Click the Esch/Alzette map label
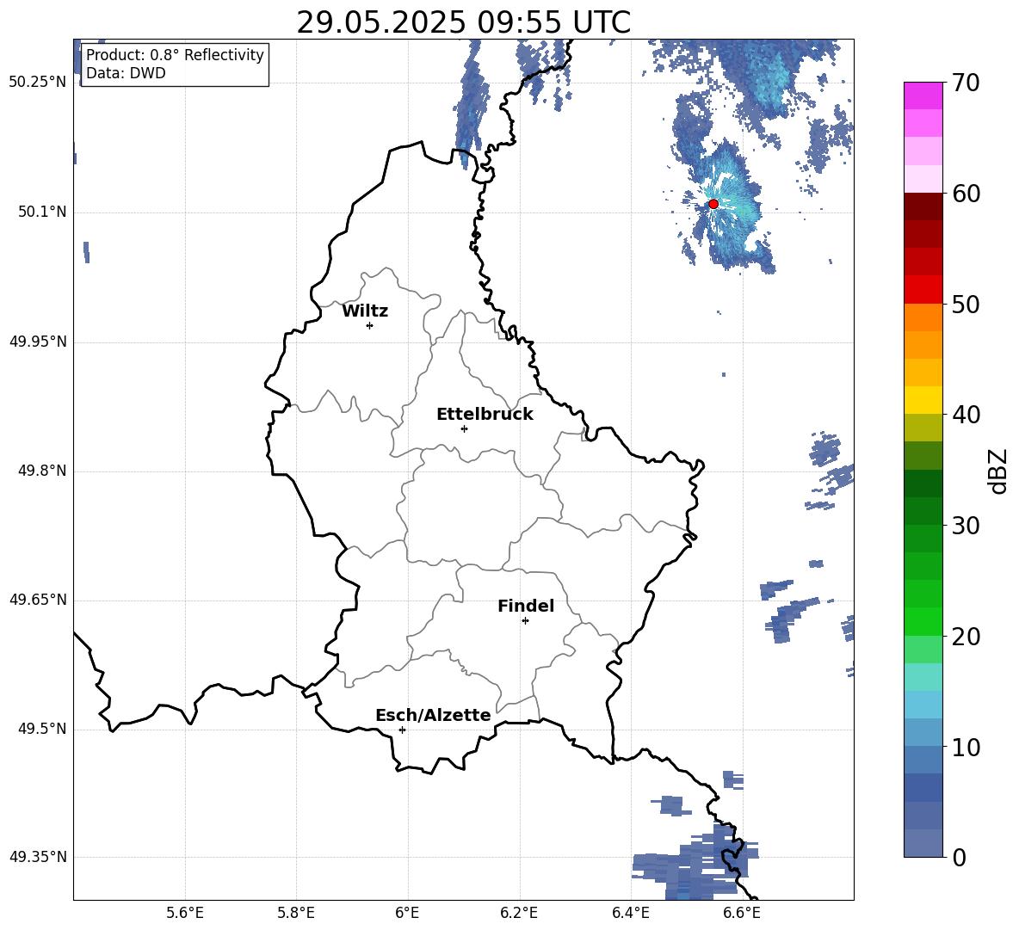The width and height of the screenshot is (1019, 930). tap(434, 715)
